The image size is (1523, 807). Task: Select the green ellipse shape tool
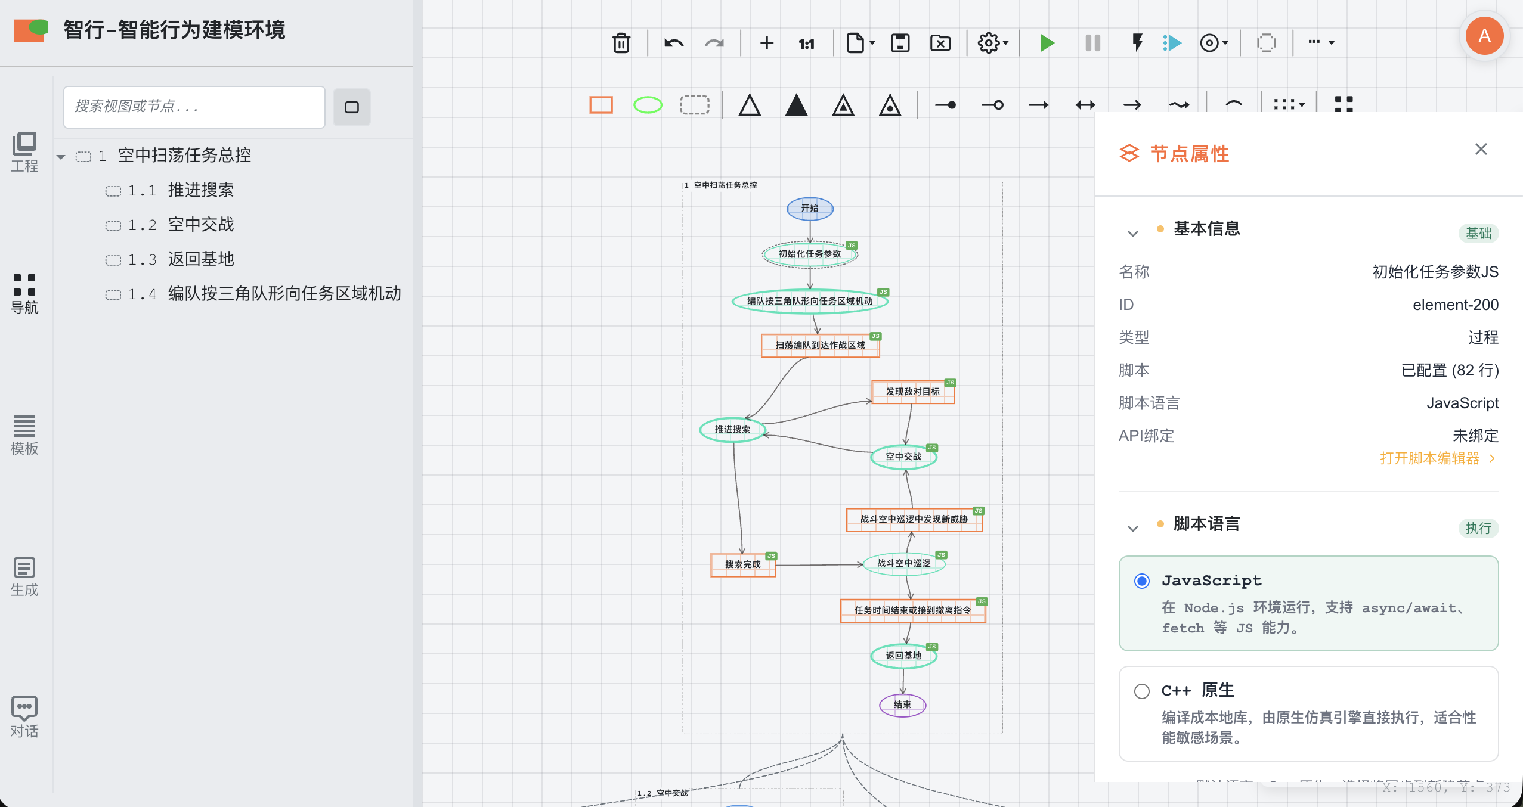point(648,105)
